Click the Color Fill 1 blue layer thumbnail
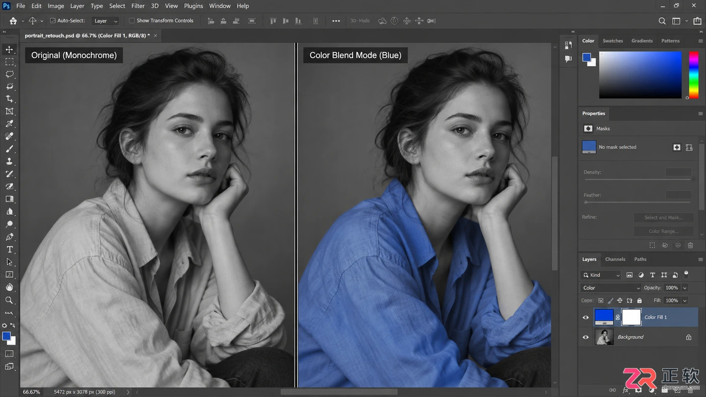 pos(604,317)
